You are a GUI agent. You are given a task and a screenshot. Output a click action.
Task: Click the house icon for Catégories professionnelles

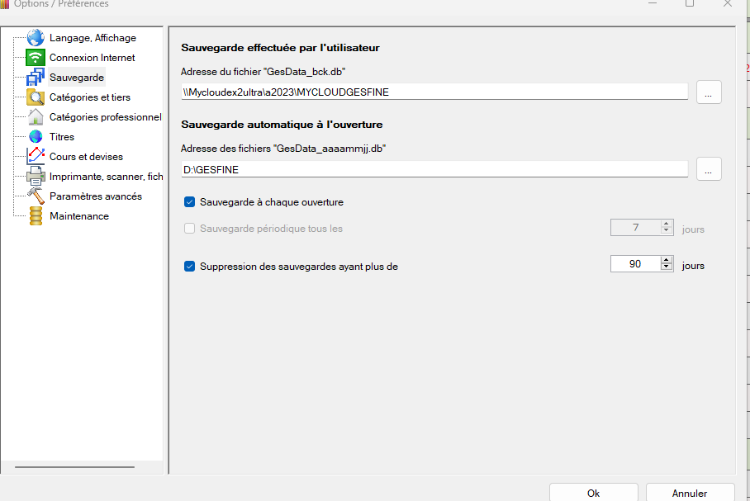coord(36,117)
